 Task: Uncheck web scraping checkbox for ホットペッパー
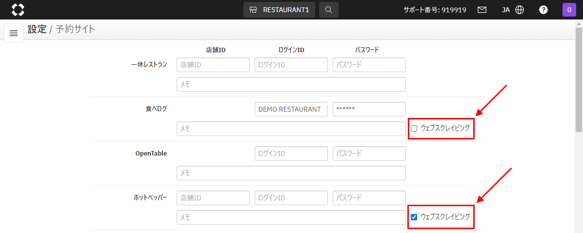(x=414, y=217)
